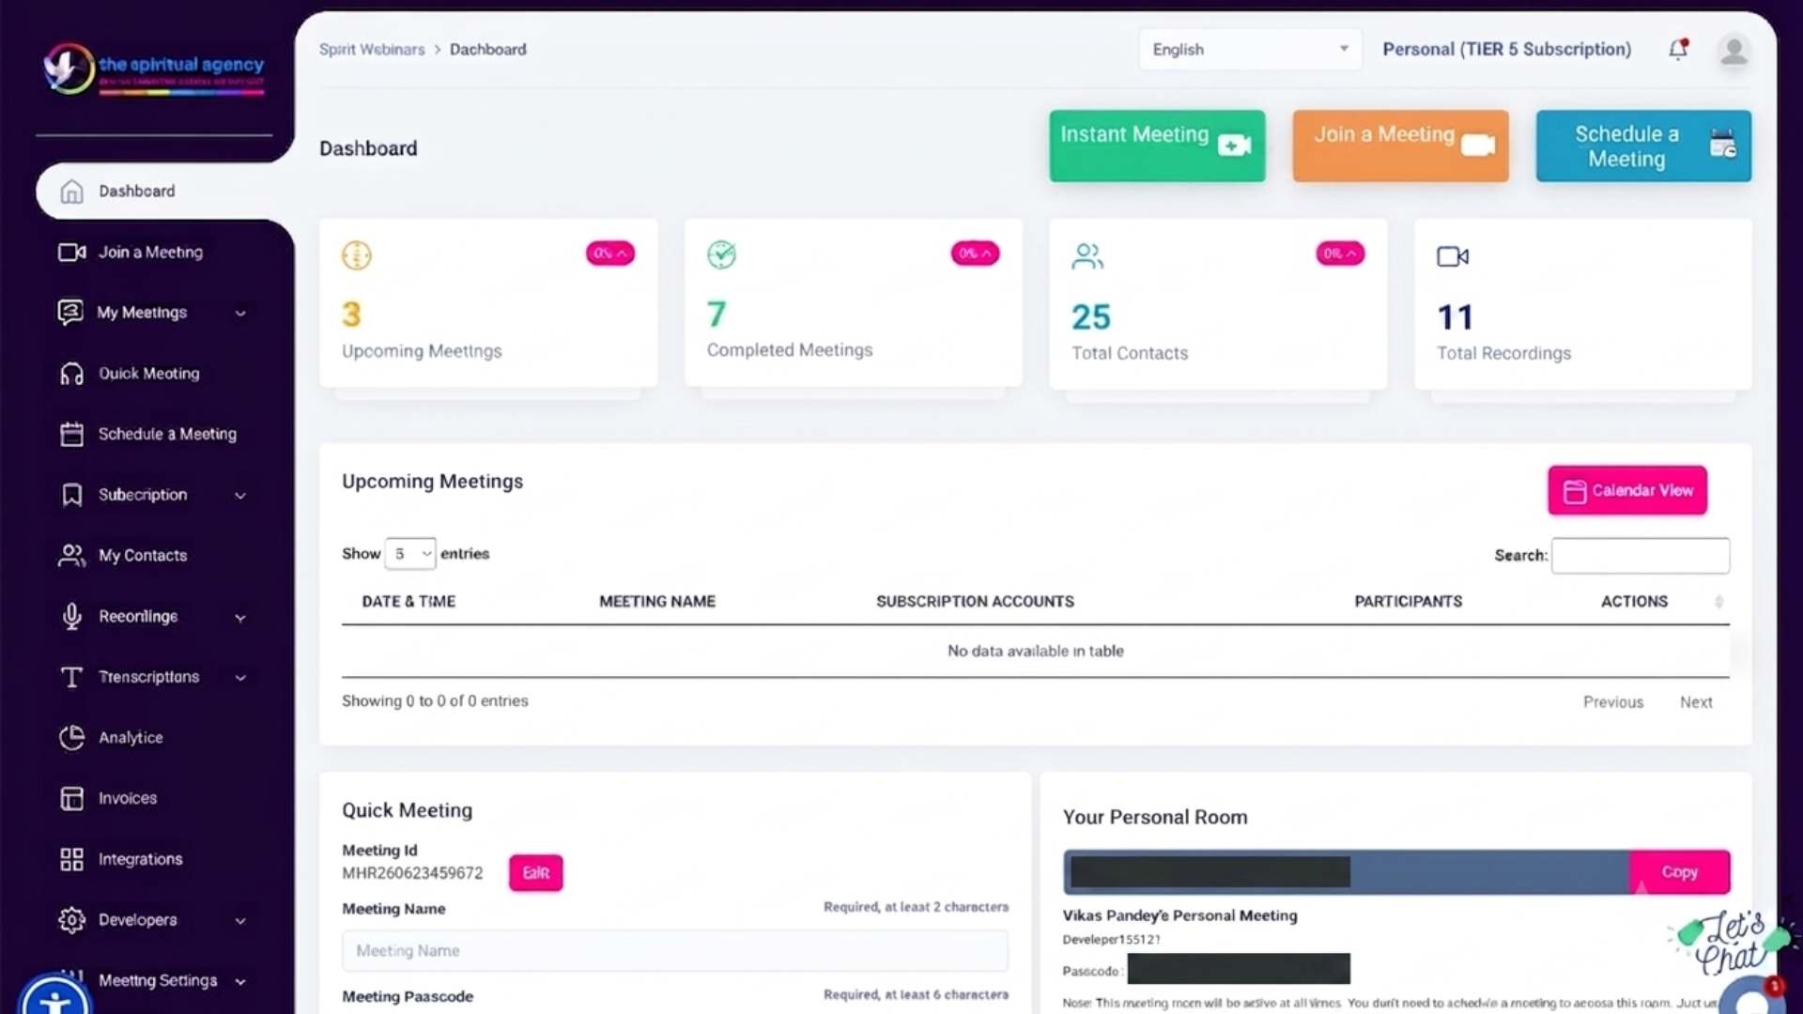Click the Total Recordings camera icon
The height and width of the screenshot is (1014, 1803).
pos(1453,256)
